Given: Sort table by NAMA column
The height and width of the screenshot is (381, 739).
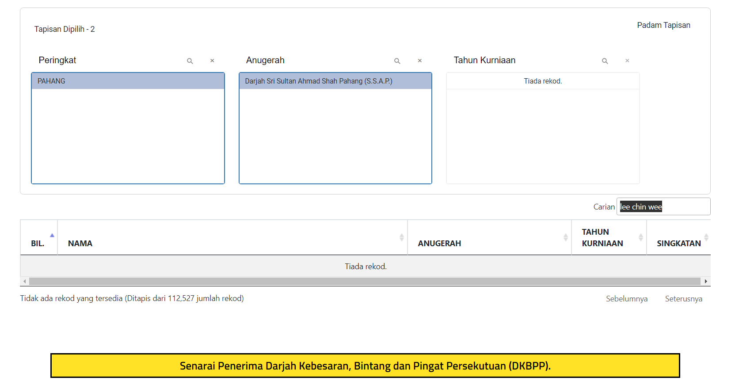Looking at the screenshot, I should pyautogui.click(x=232, y=243).
